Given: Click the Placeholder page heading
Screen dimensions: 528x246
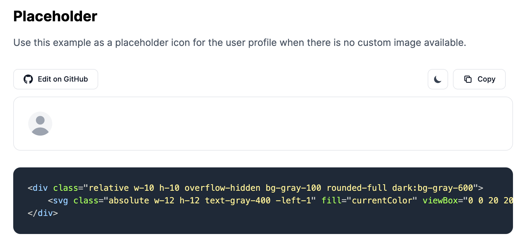Looking at the screenshot, I should click(x=55, y=16).
